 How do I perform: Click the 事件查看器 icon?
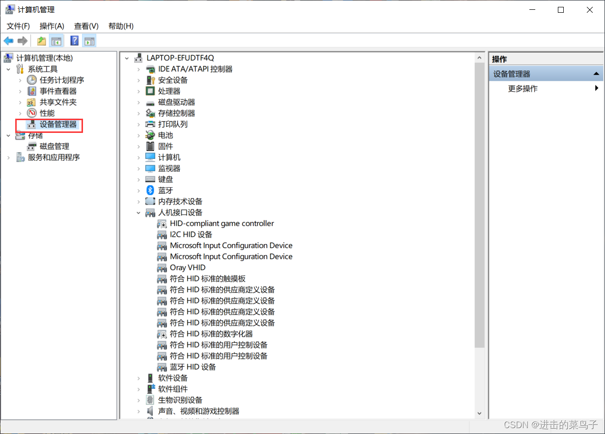[x=31, y=91]
